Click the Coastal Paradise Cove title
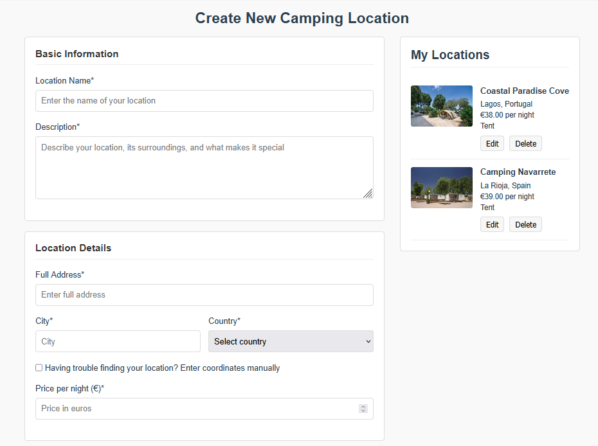This screenshot has width=598, height=446. click(x=525, y=91)
